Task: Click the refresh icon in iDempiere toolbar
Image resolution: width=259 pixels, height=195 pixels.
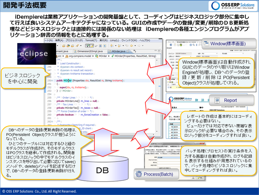Action: pos(191,45)
